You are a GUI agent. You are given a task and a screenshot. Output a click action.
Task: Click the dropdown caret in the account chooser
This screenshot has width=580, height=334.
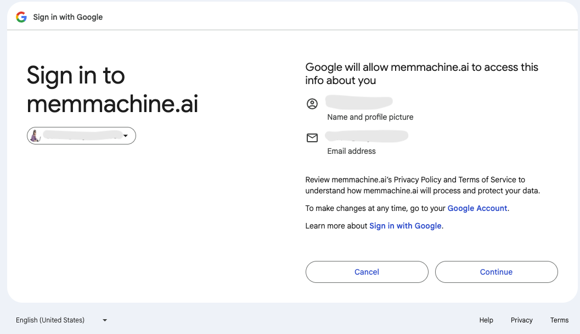126,136
